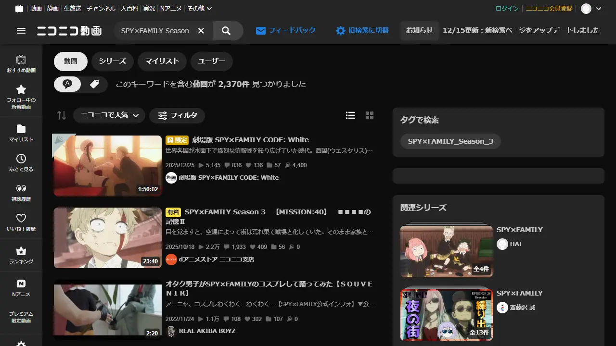The height and width of the screenshot is (346, 616).
Task: Open the フィルタ options
Action: point(177,115)
